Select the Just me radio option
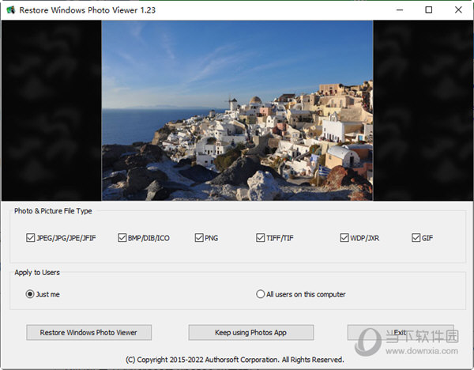Screen dimensions: 474x370 (x=31, y=294)
